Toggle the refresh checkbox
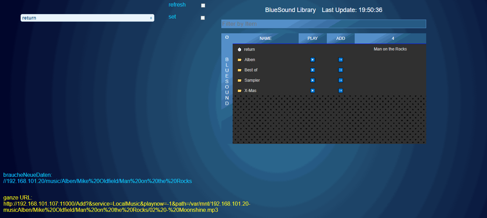Screen dimensions: 487x218 (203, 5)
